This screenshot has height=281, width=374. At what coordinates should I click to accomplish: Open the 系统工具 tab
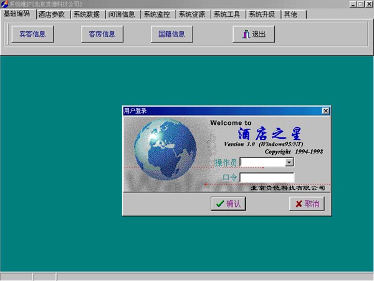click(229, 14)
